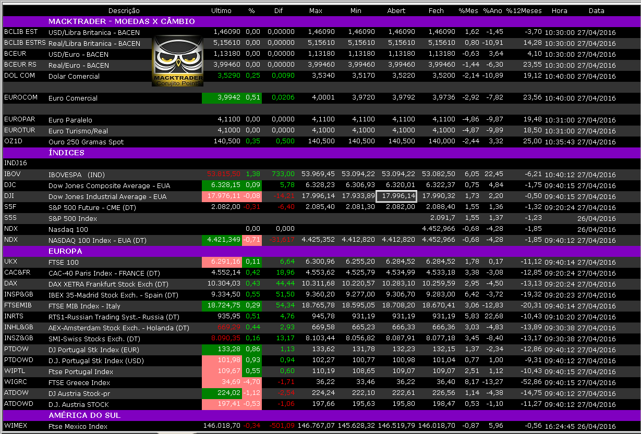The width and height of the screenshot is (641, 434).
Task: Click Euro Turismo/Real description
Action: (x=78, y=131)
